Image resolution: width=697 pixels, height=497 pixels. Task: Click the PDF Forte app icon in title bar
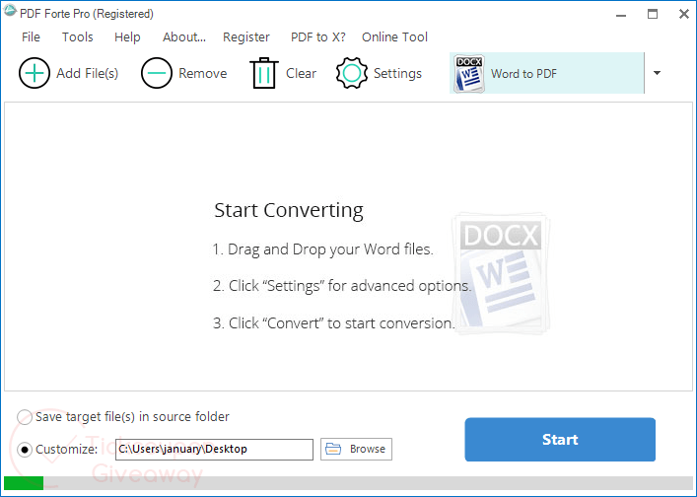(x=10, y=11)
